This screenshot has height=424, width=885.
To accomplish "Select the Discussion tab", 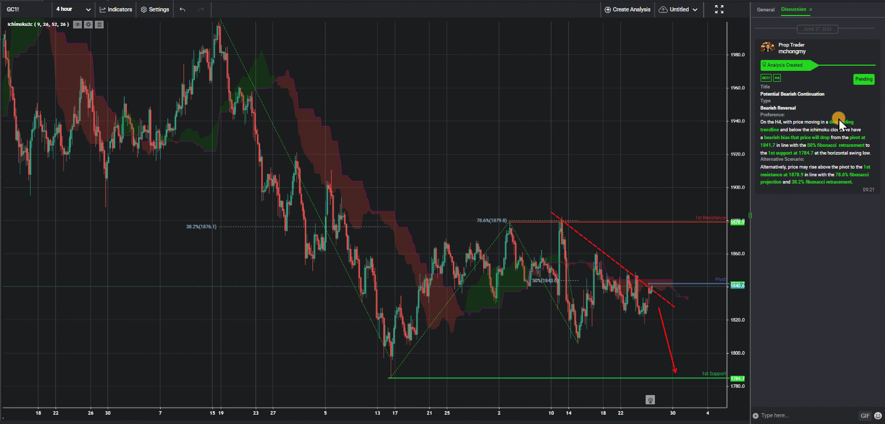I will [x=793, y=9].
